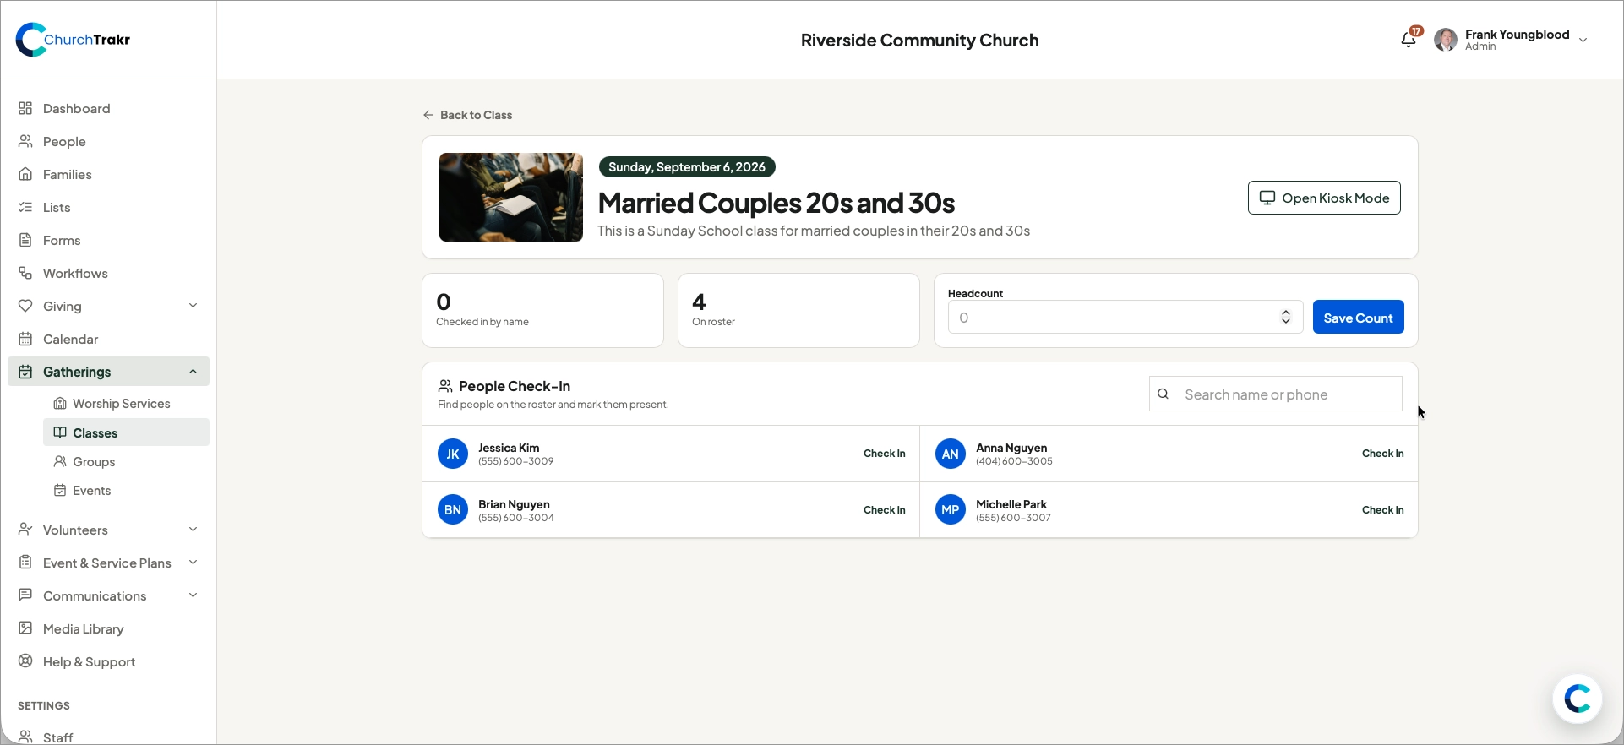Open the floating ChurchTrakr chat bubble
Image resolution: width=1624 pixels, height=745 pixels.
click(x=1578, y=699)
